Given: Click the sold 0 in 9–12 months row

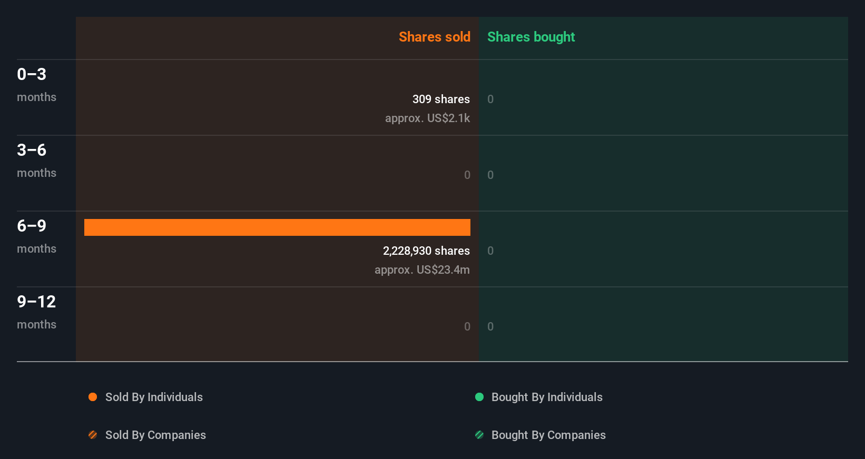Looking at the screenshot, I should click(x=467, y=326).
